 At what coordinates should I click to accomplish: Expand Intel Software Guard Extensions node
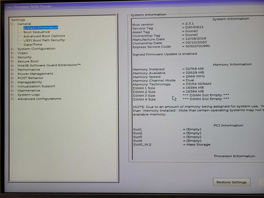[x=12, y=66]
